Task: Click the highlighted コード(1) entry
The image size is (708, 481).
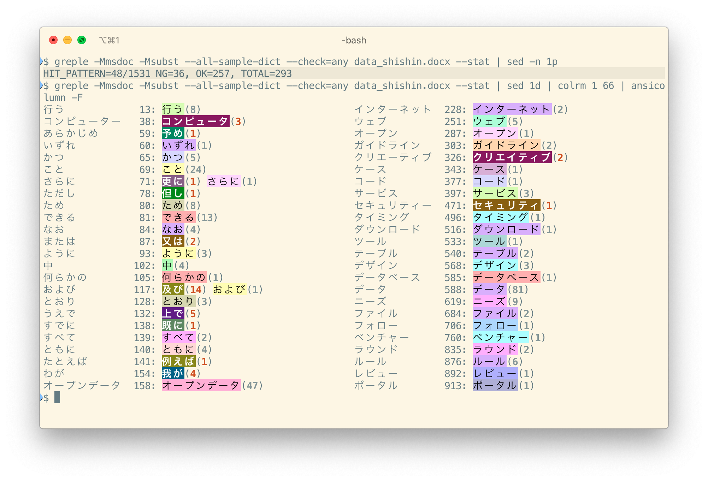Action: click(489, 182)
